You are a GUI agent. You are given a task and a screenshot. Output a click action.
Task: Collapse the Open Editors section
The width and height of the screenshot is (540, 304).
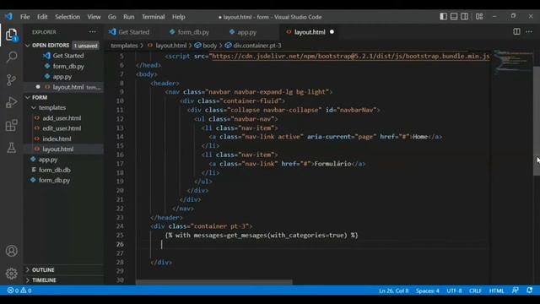51,45
